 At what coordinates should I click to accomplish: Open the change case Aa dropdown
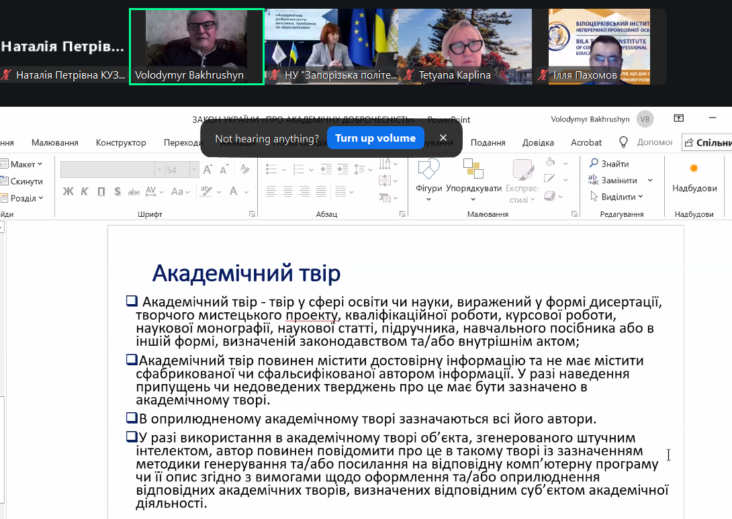coord(180,191)
